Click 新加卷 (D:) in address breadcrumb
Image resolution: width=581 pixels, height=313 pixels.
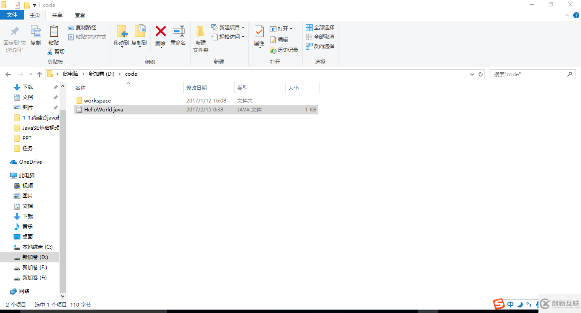click(101, 74)
